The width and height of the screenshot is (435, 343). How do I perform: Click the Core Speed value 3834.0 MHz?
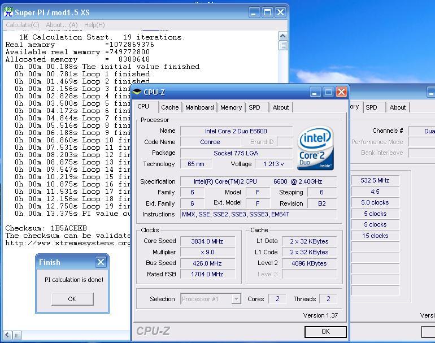[207, 241]
